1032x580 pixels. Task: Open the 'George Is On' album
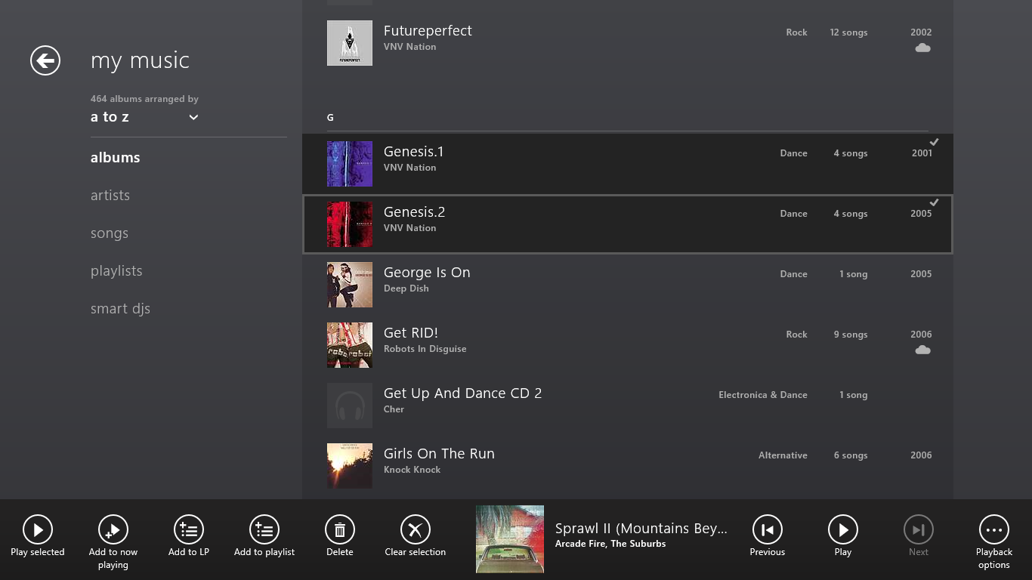427,273
